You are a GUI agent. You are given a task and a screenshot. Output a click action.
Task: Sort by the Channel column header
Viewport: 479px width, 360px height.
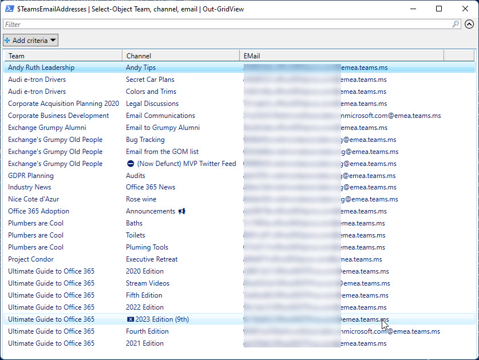[x=181, y=56]
